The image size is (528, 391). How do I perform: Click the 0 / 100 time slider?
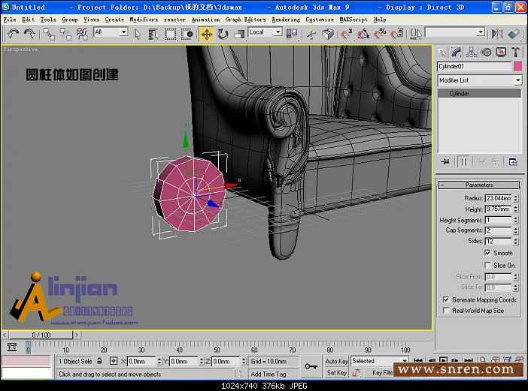(41, 335)
